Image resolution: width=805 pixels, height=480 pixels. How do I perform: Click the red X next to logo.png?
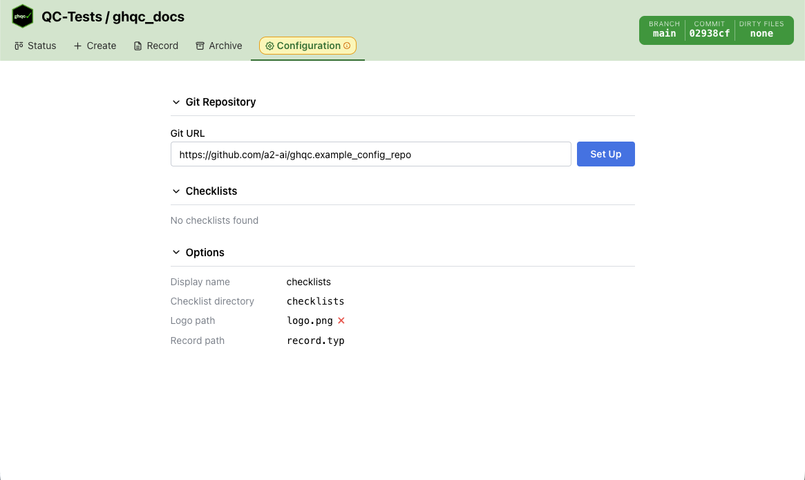pyautogui.click(x=341, y=320)
